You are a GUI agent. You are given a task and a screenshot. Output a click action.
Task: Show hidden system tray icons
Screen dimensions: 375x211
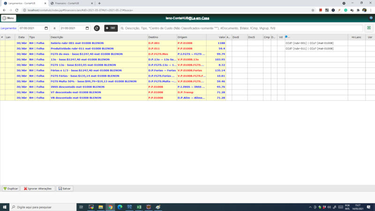(310, 207)
